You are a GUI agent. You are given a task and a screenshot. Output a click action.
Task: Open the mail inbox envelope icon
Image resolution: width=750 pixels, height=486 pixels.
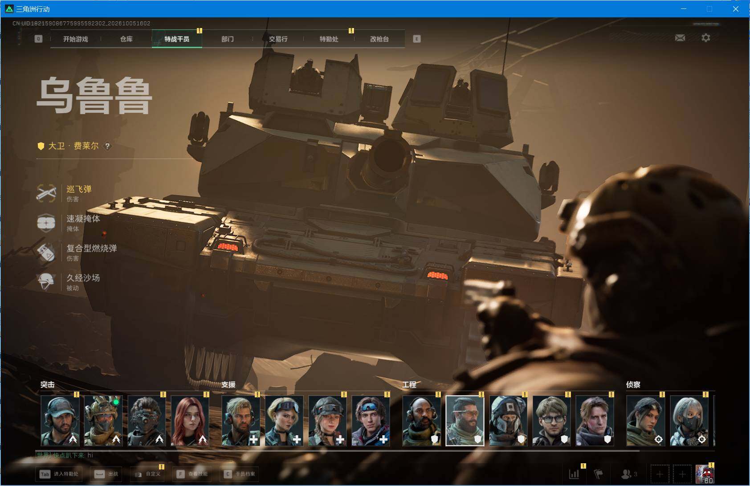pos(680,38)
